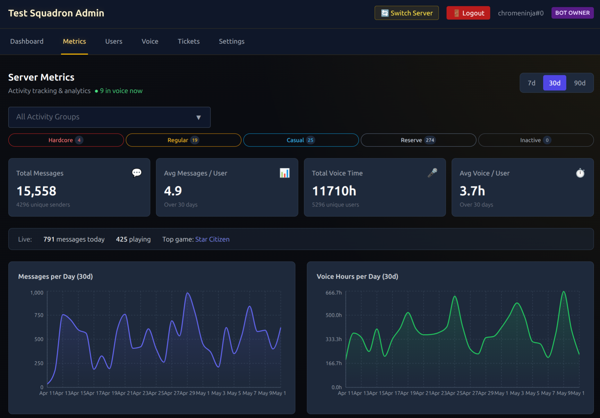
Task: Click the door icon on the Logout button
Action: (456, 13)
